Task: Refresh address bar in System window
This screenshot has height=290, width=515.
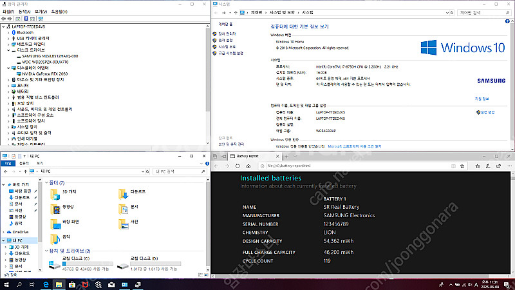Action: tap(452, 12)
